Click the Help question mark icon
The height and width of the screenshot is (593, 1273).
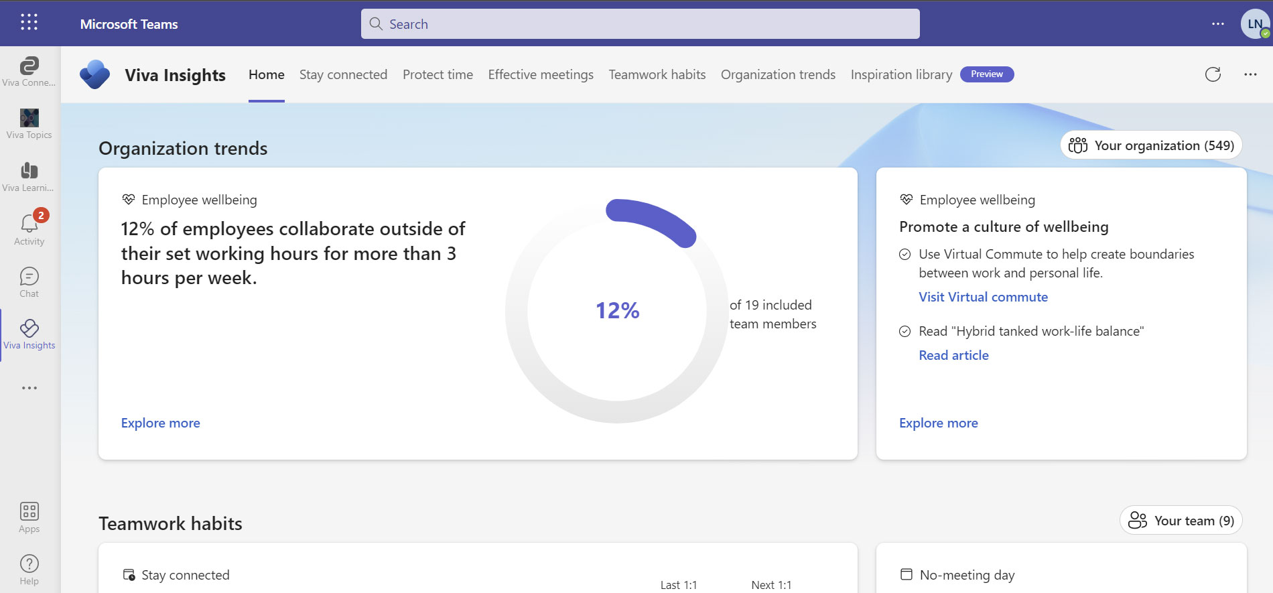pyautogui.click(x=29, y=570)
